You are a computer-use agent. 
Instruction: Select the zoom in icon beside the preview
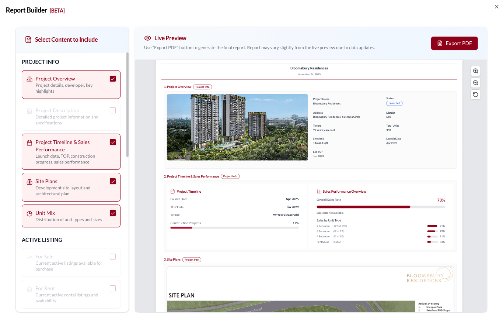tap(475, 71)
